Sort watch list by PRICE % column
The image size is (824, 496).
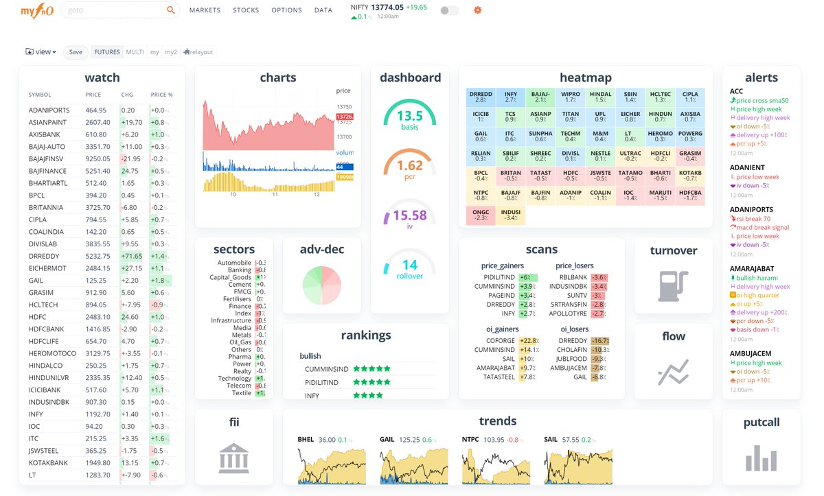pyautogui.click(x=161, y=95)
